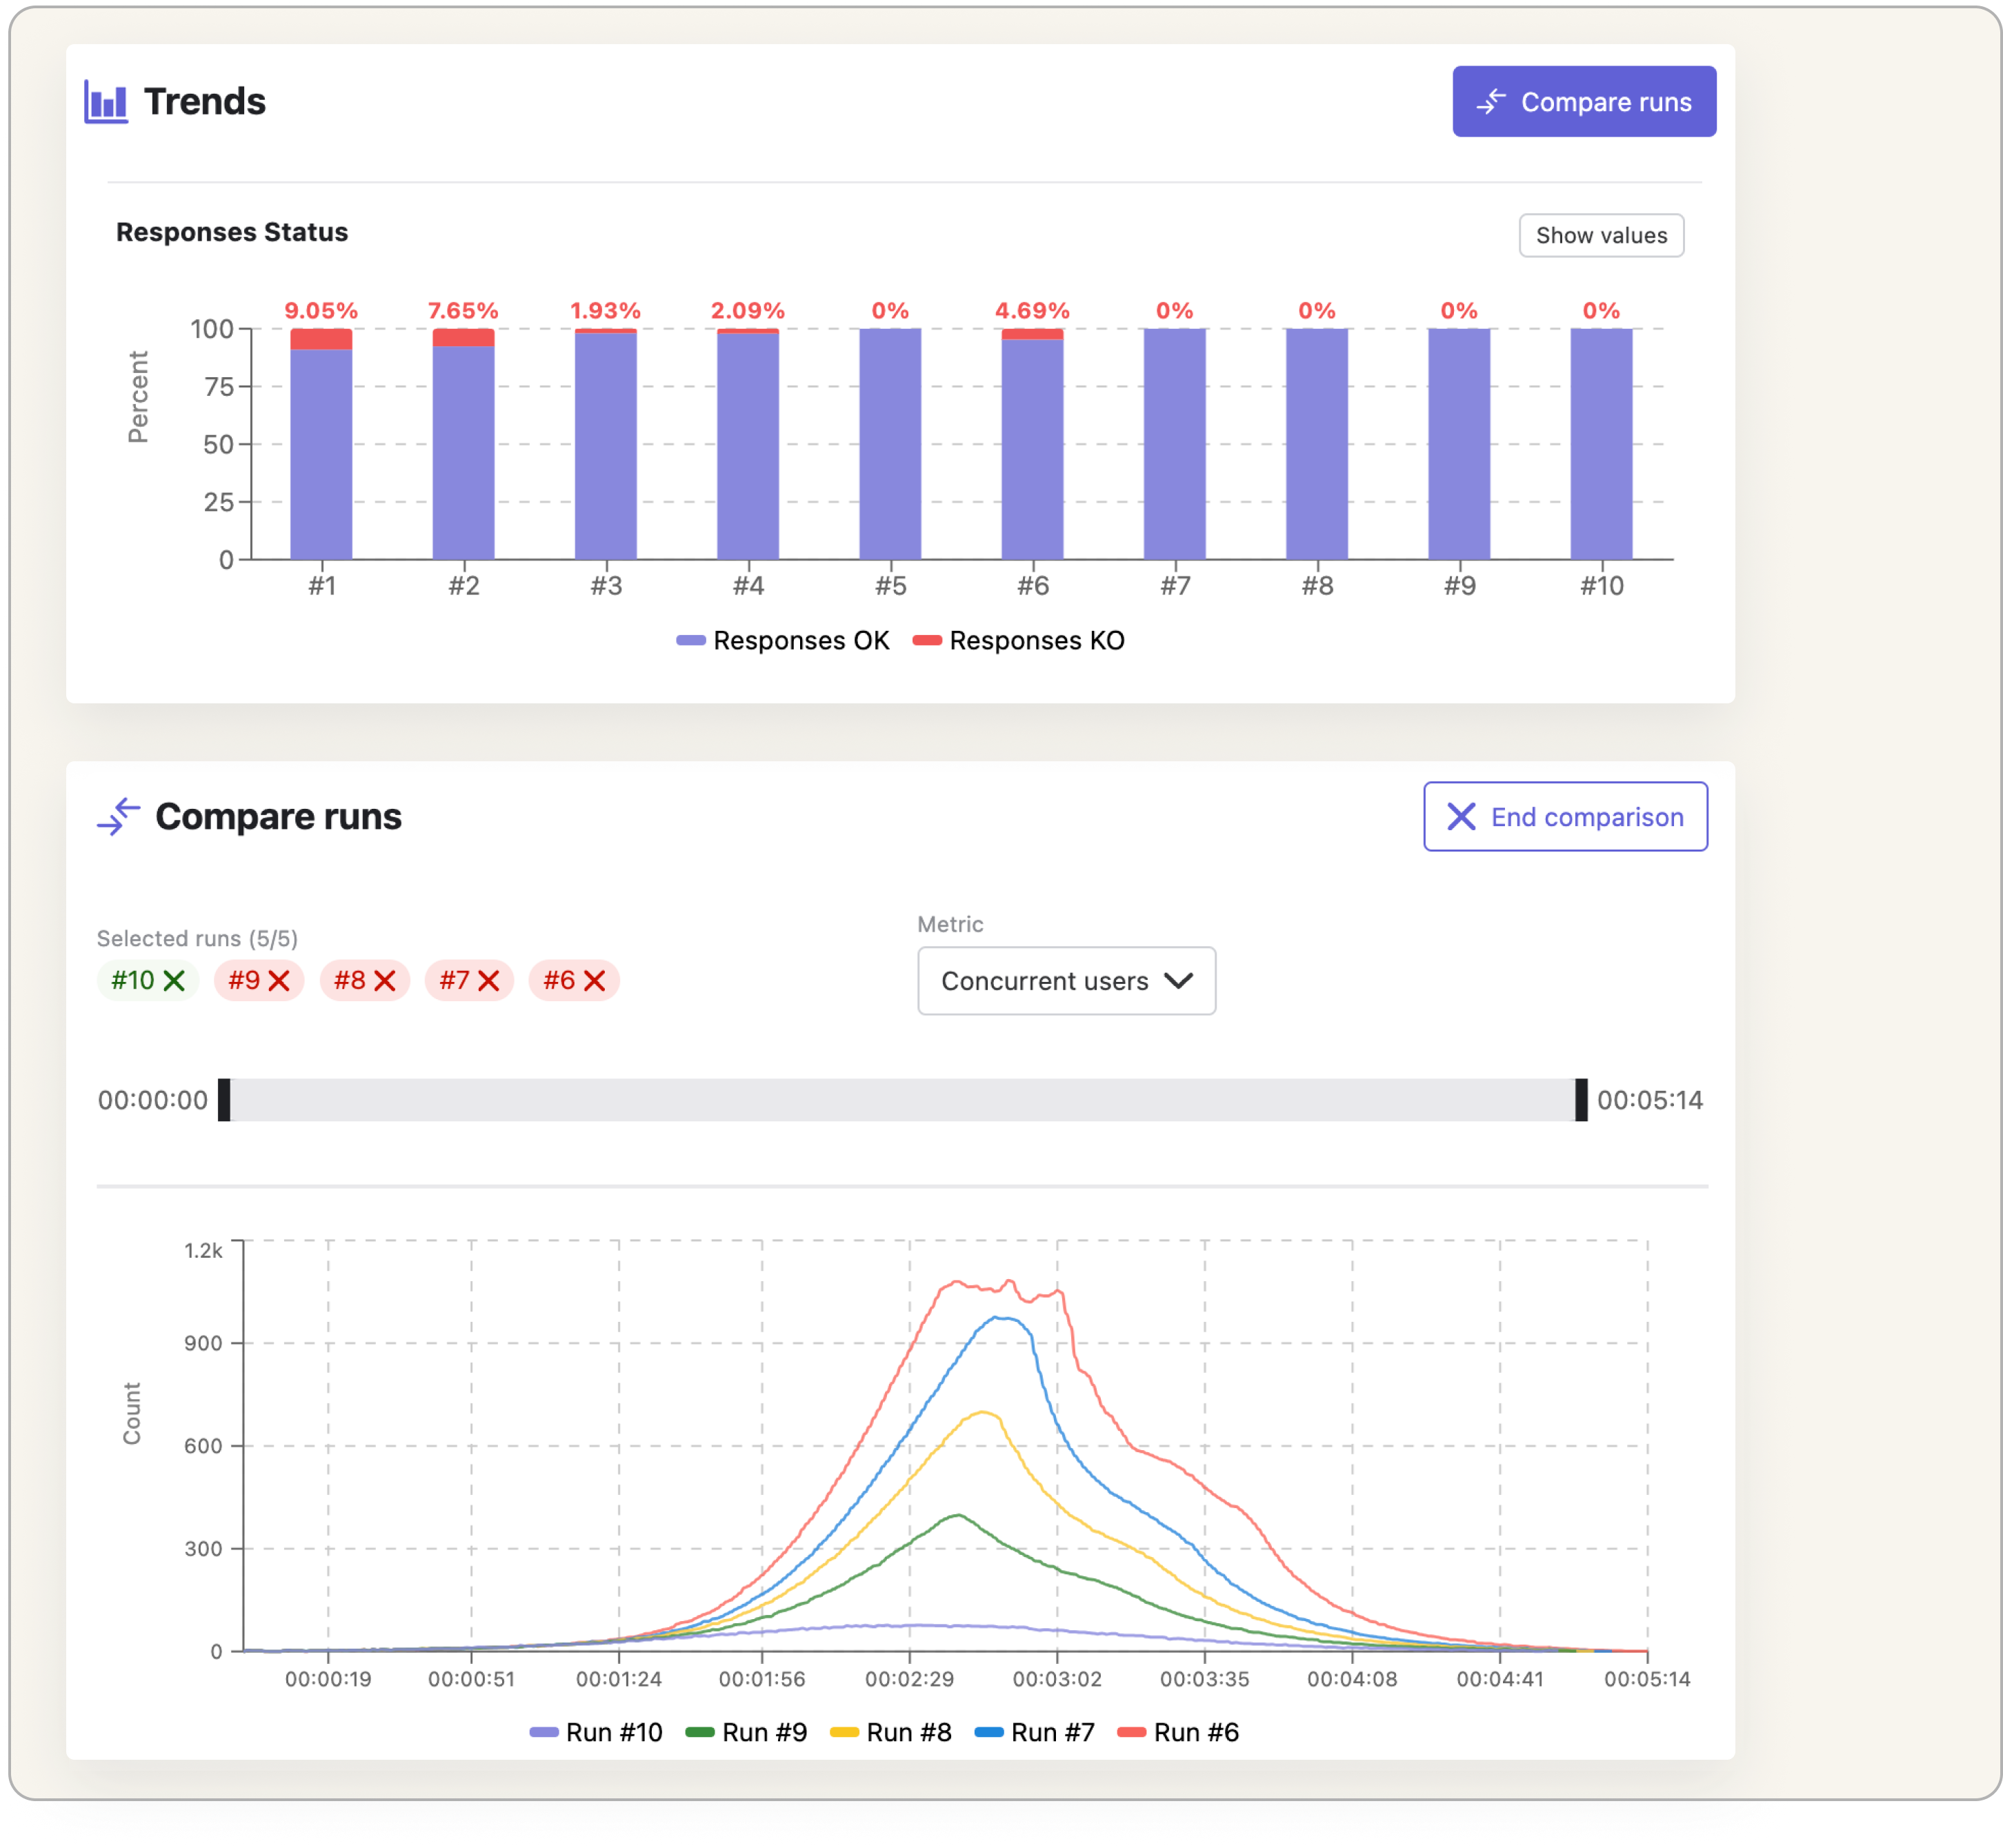Click the bar for run #9
The width and height of the screenshot is (2003, 1848).
1458,443
